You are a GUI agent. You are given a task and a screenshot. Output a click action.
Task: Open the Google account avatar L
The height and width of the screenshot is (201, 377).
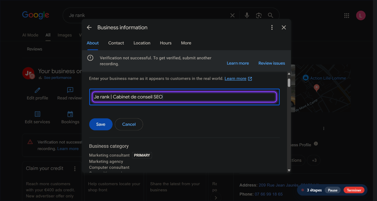pyautogui.click(x=361, y=16)
